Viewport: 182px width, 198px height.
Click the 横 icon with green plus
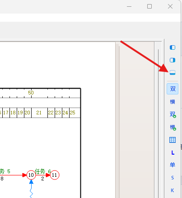(x=173, y=127)
